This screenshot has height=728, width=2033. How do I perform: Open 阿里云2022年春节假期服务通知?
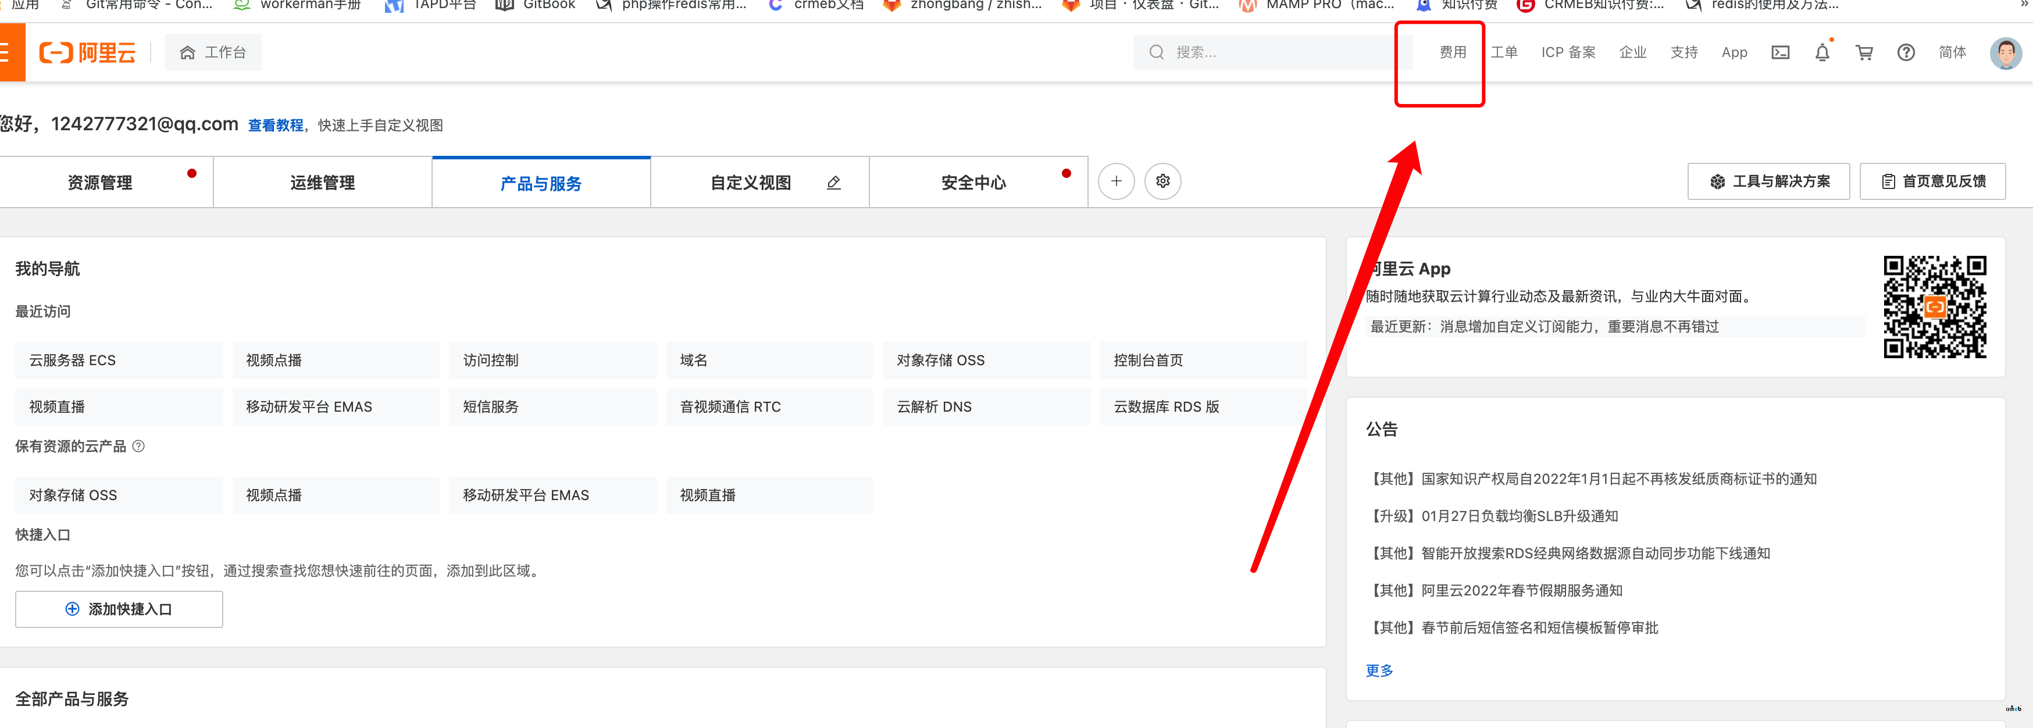tap(1494, 590)
